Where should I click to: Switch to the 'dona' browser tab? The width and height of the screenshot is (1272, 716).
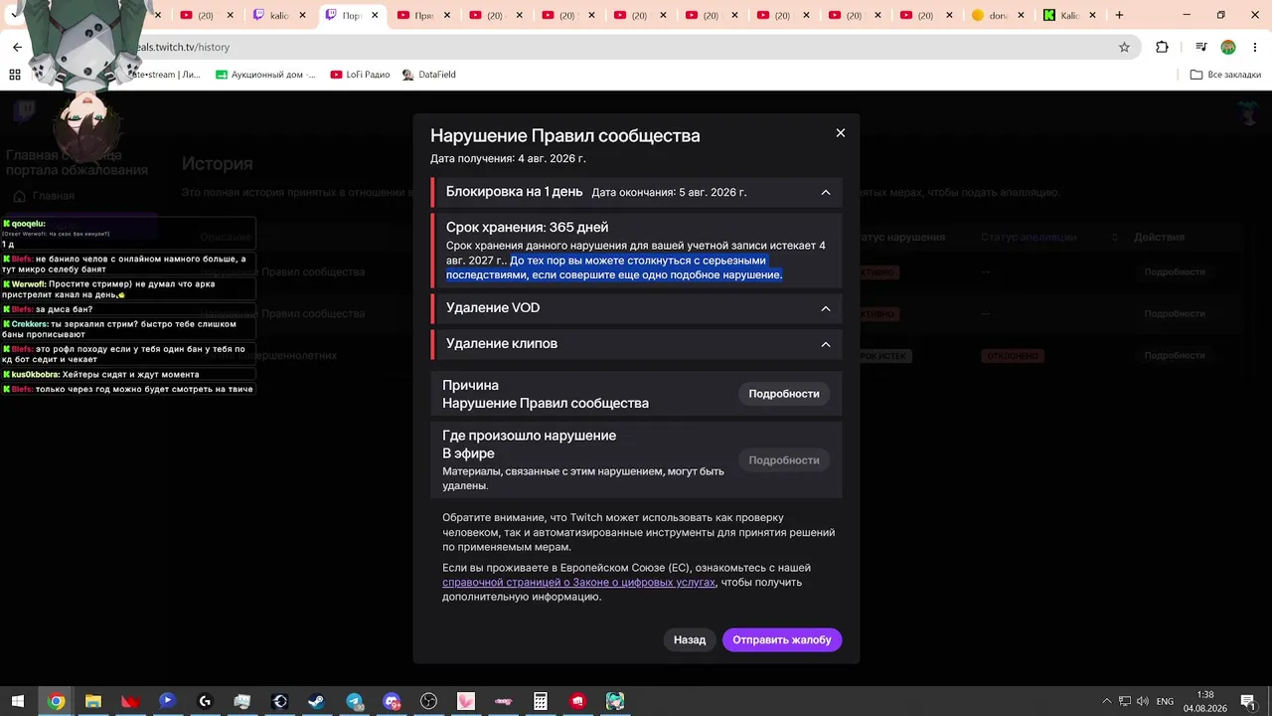[x=996, y=15]
